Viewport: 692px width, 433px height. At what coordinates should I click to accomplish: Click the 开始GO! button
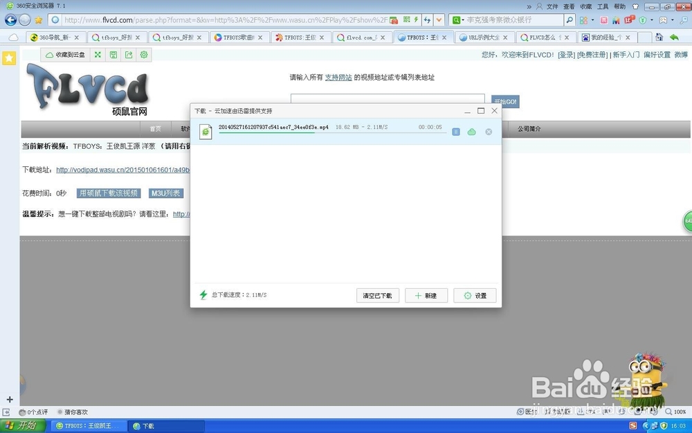pos(505,102)
